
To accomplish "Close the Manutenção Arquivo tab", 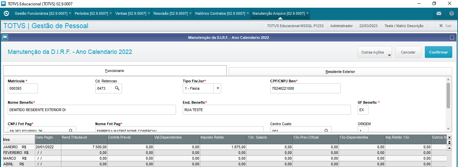I will 307,13.
